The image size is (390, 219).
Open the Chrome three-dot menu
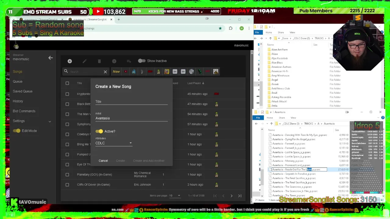pyautogui.click(x=249, y=28)
